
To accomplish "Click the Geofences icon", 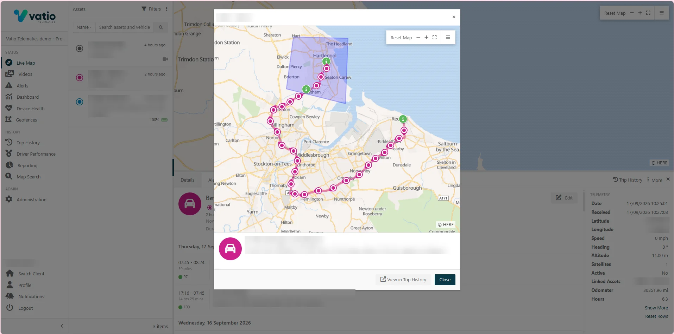I will (x=8, y=119).
